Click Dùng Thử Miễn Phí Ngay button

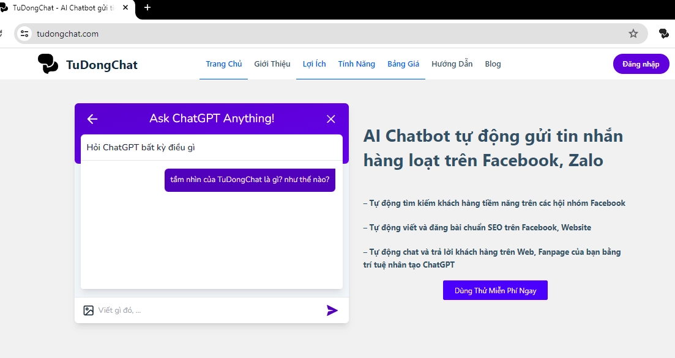[495, 291]
